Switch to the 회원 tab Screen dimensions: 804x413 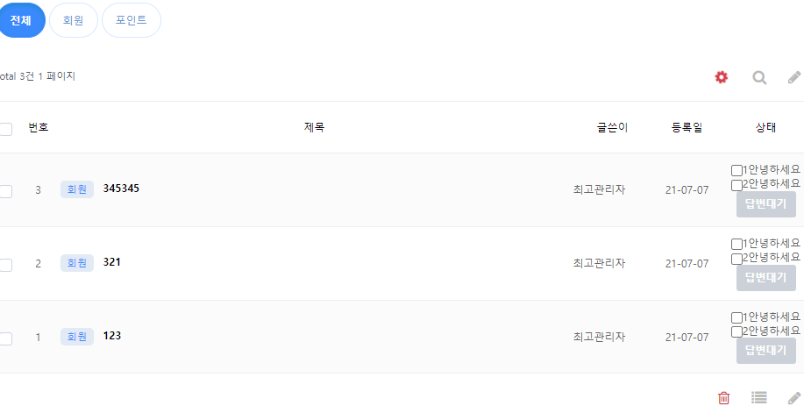pos(74,20)
